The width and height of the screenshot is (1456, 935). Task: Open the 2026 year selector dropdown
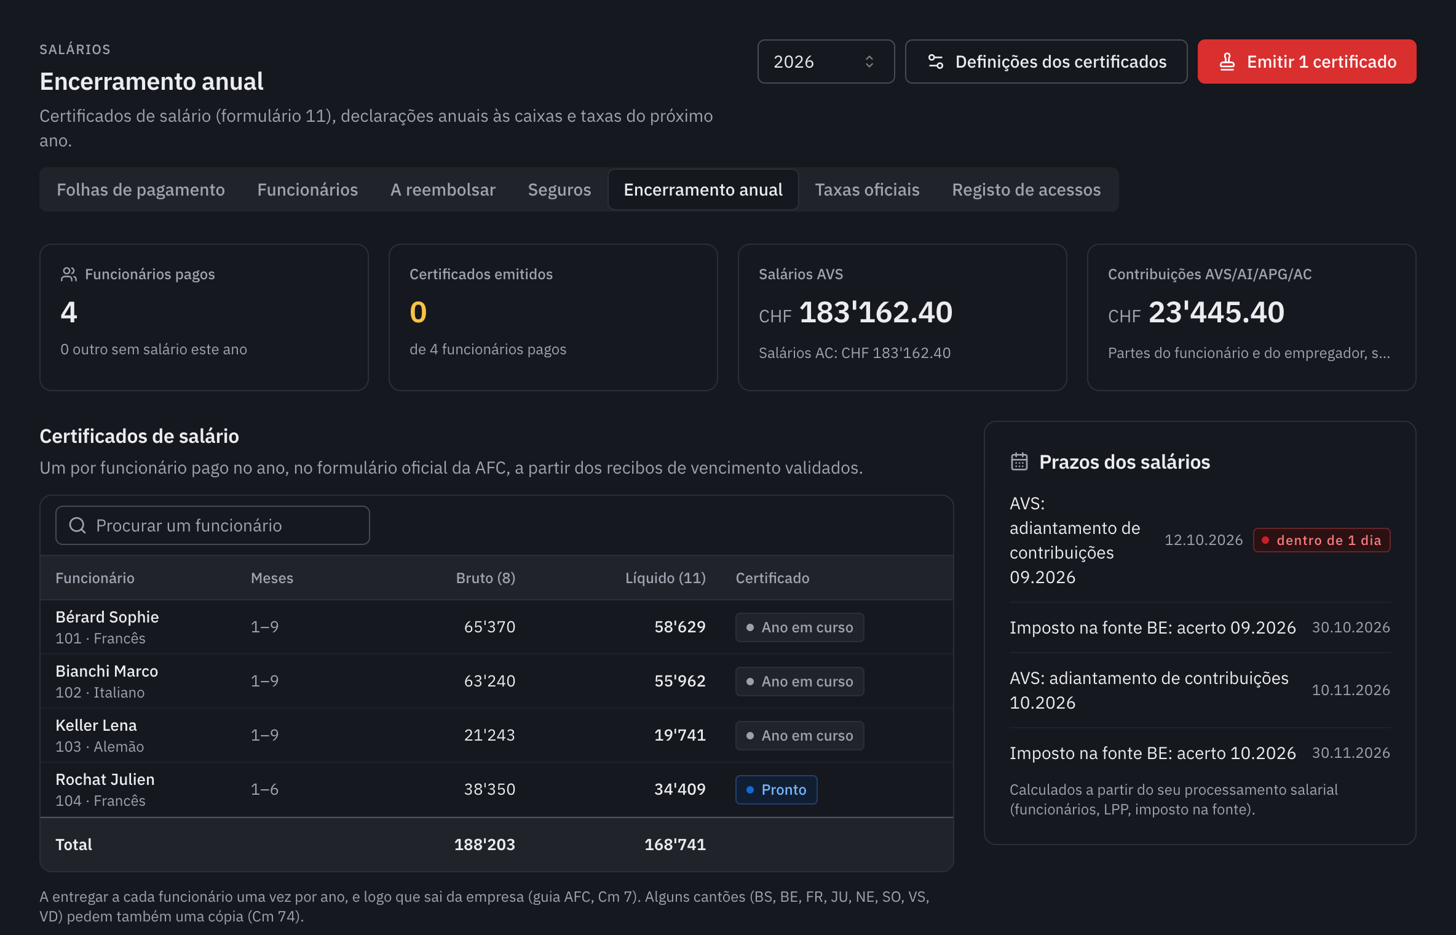tap(826, 62)
